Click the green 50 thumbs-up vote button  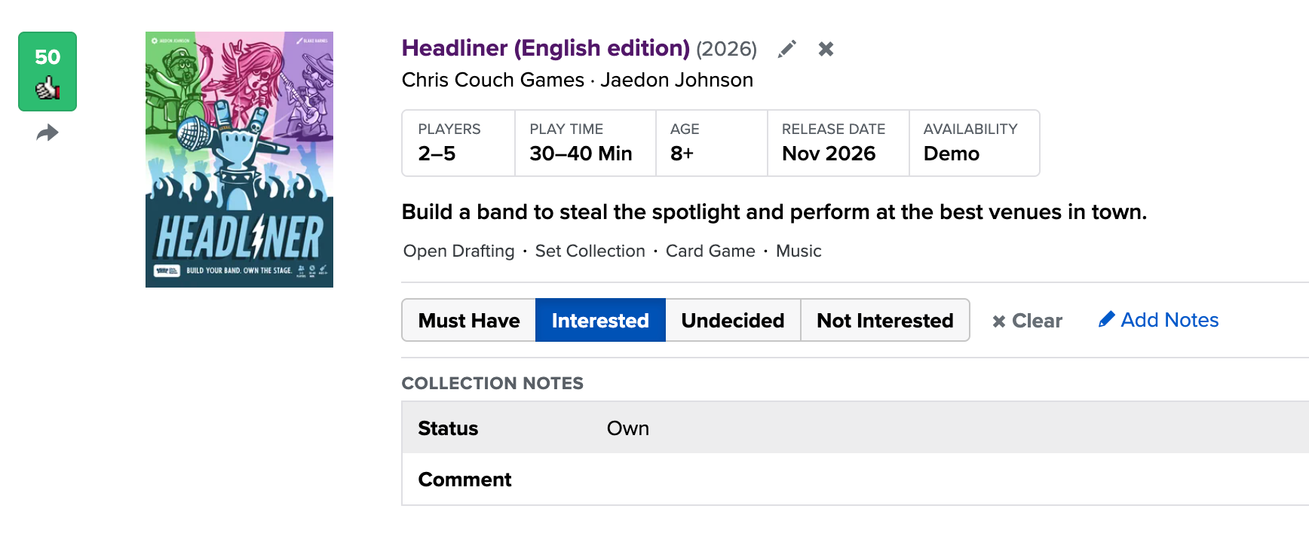coord(48,72)
